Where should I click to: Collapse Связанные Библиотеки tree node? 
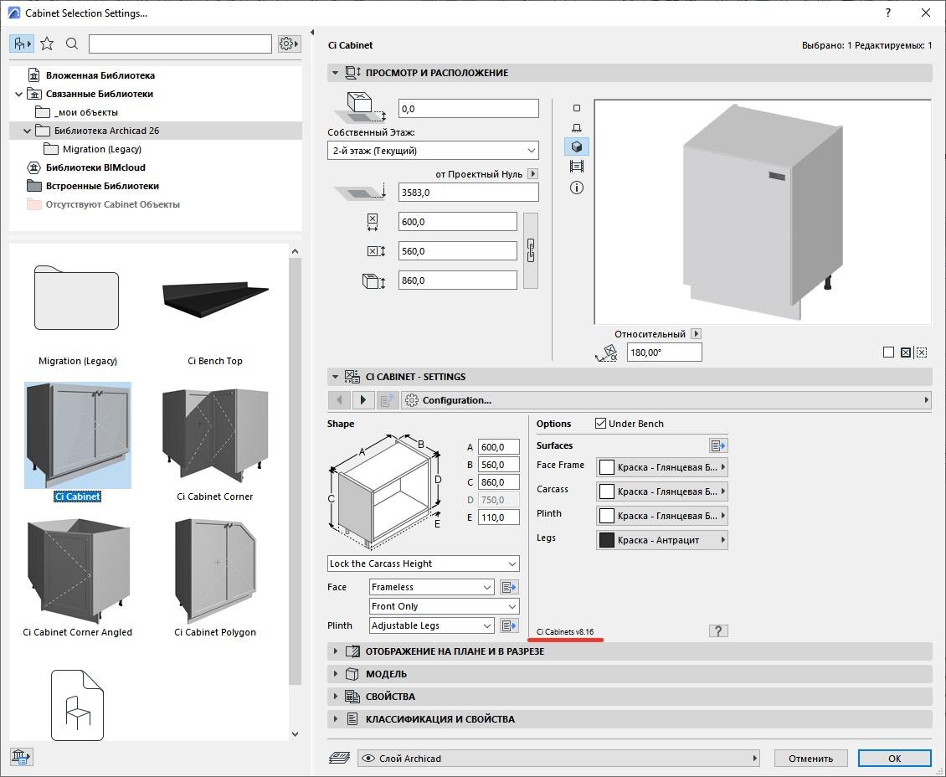[18, 94]
